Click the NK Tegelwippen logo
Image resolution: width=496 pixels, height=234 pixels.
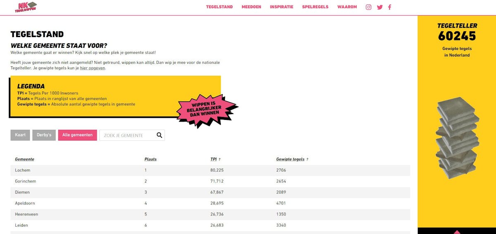click(26, 7)
